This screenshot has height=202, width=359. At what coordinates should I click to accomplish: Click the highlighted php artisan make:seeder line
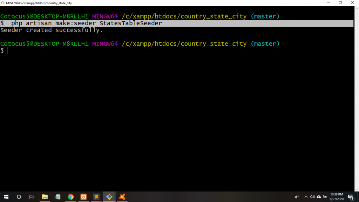pos(87,23)
